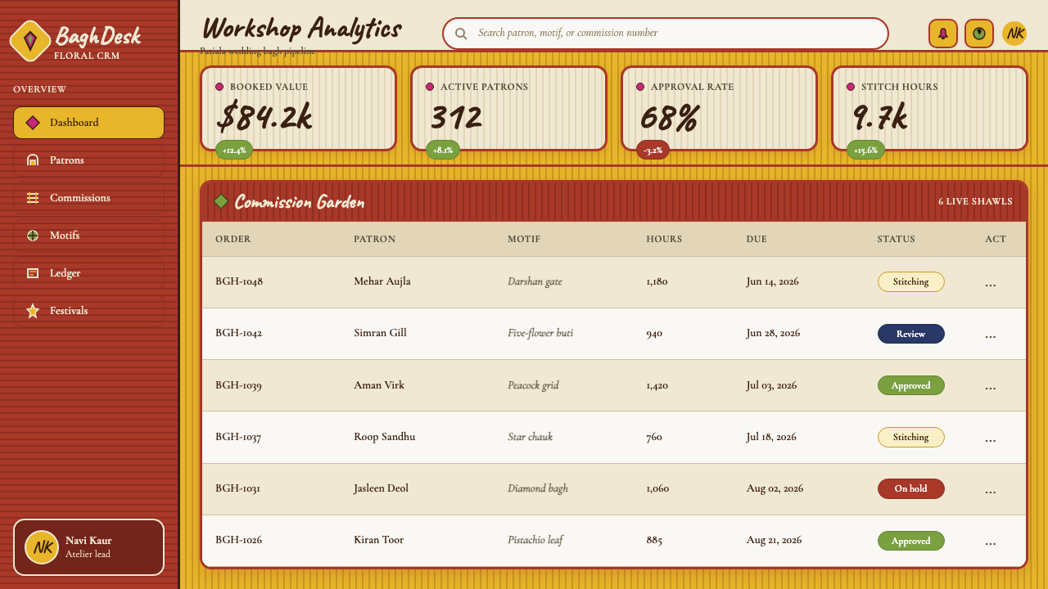Click the Dashboard diamond icon in the sidebar
Screen dimensions: 1048x589
click(x=33, y=123)
